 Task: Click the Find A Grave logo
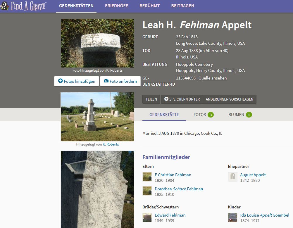23,6
